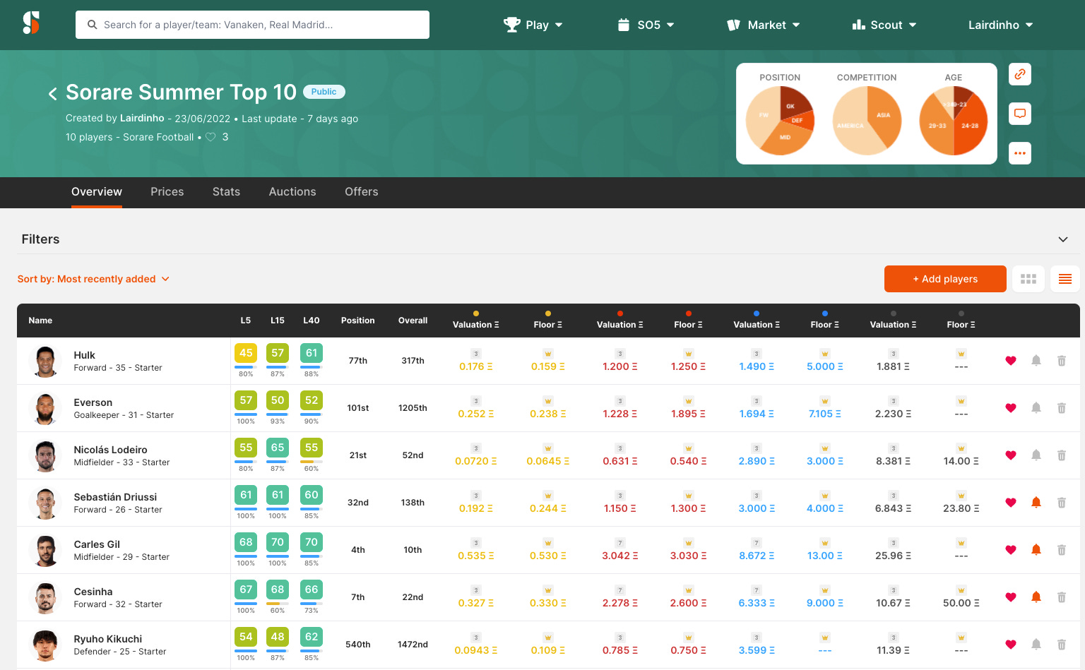Open Cesinha player page

pyautogui.click(x=93, y=592)
